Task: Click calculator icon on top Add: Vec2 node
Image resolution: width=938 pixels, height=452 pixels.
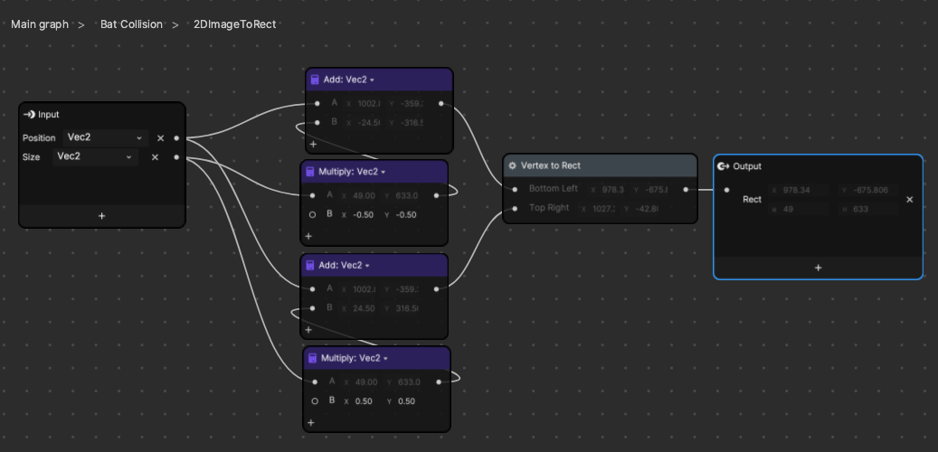Action: click(315, 80)
